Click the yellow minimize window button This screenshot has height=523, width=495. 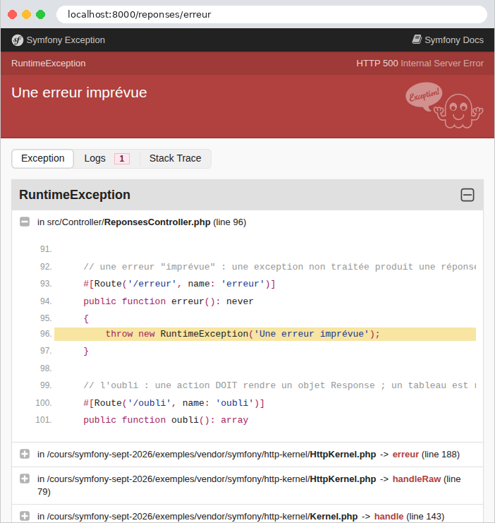click(26, 15)
